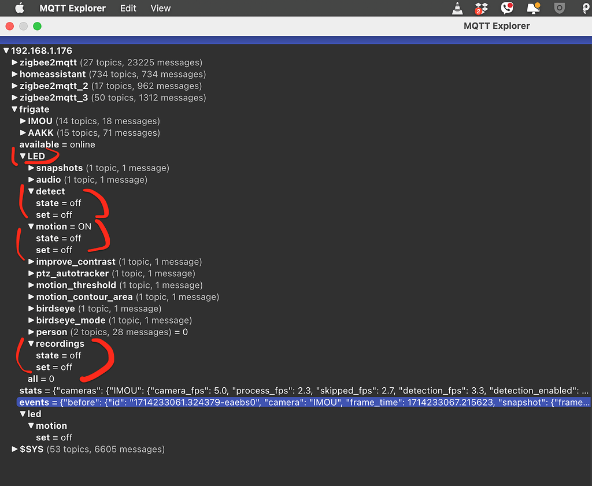The width and height of the screenshot is (592, 486).
Task: Select the available = online topic
Action: click(x=57, y=144)
